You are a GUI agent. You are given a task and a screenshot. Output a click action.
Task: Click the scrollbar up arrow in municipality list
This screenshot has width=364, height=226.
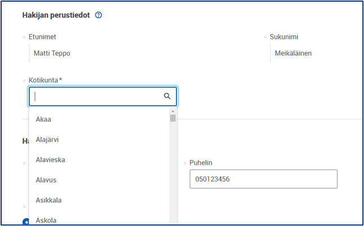coord(173,110)
